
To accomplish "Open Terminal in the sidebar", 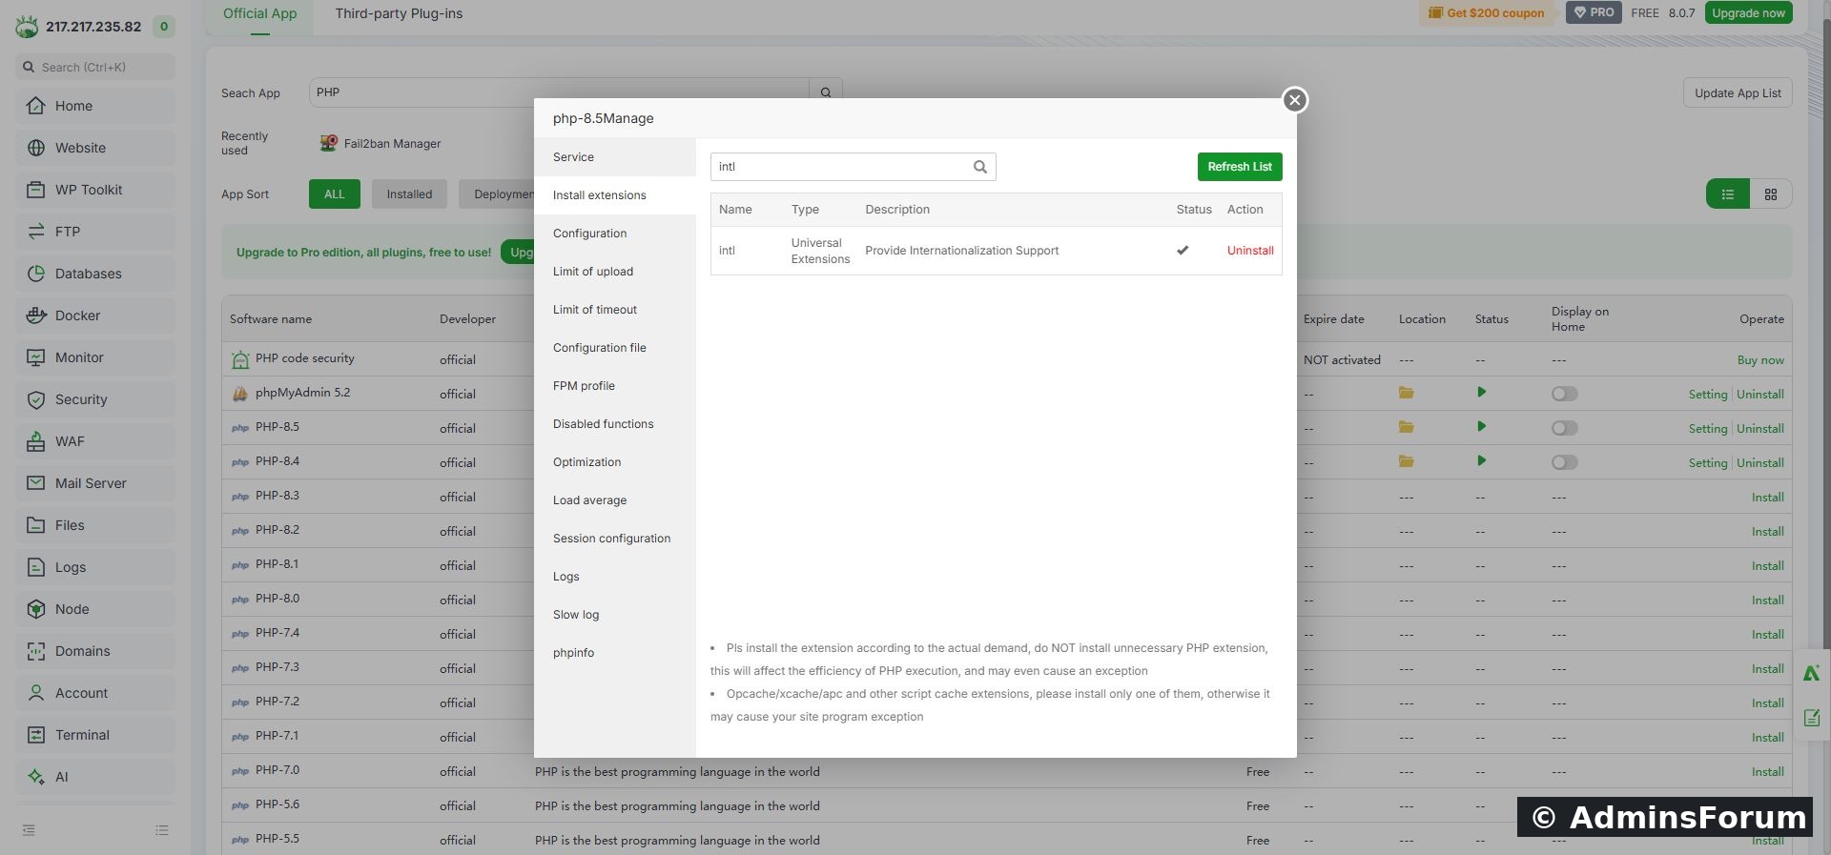I will pyautogui.click(x=95, y=735).
